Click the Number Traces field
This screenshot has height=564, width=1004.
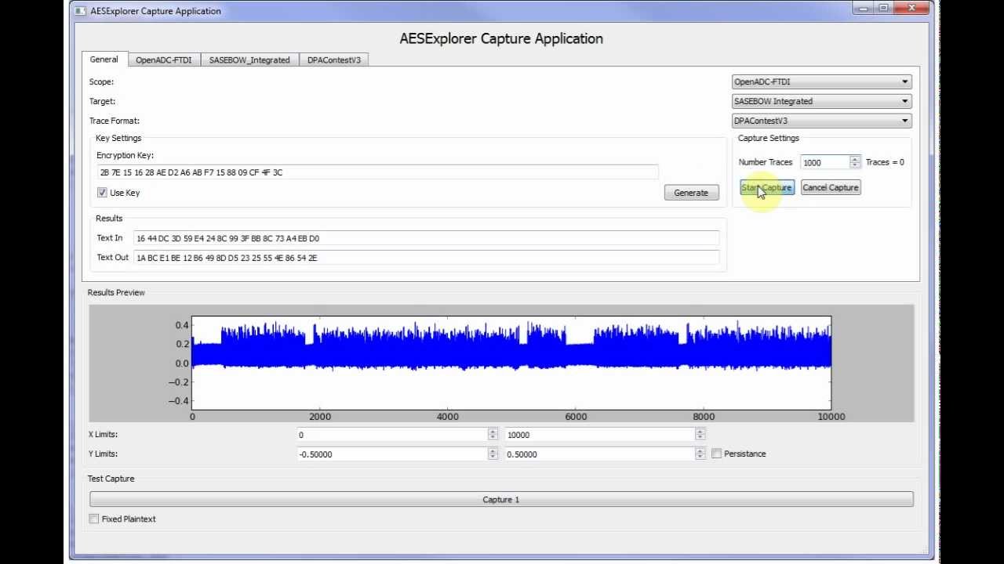[x=825, y=162]
